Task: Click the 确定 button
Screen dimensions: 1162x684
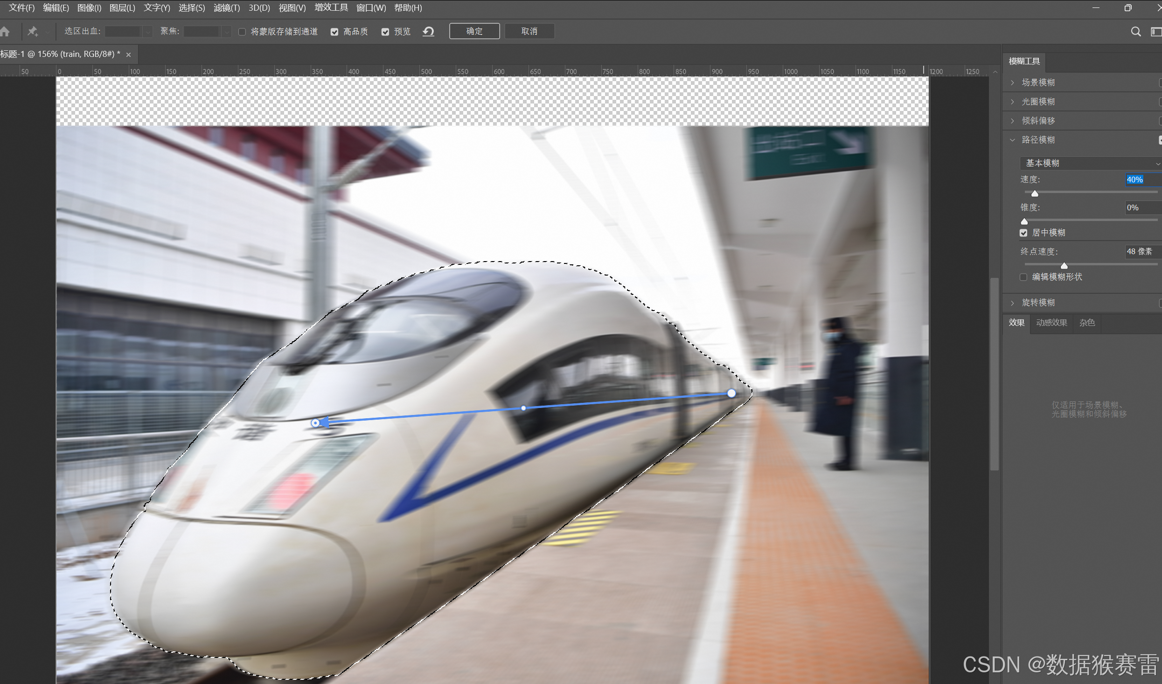Action: click(474, 31)
